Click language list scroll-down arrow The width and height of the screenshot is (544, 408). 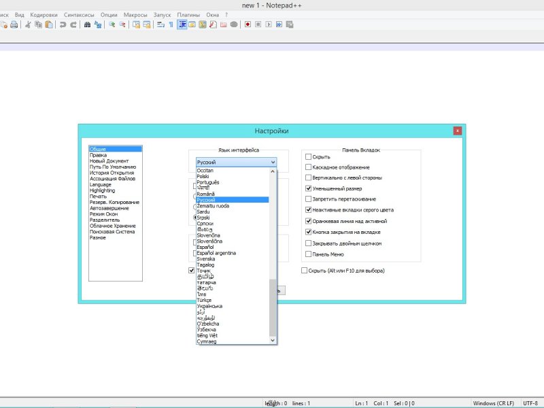pos(273,341)
